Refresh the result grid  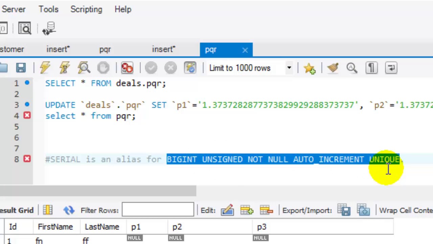69,210
